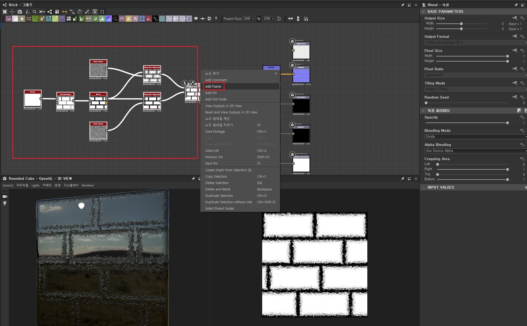Open the Renderer menu in 3D view
This screenshot has width=527, height=326.
[88, 185]
